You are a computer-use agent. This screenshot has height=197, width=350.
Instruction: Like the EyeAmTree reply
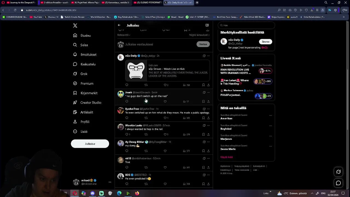tap(165, 118)
